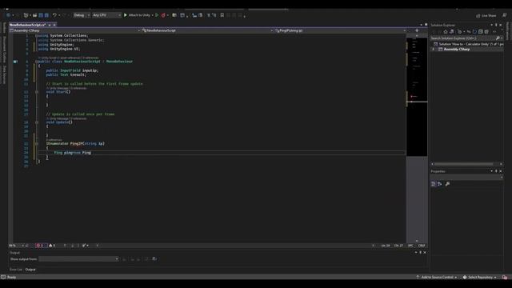The image size is (512, 288).
Task: Close the NewBehaviourScript.cs tab
Action: (54, 25)
